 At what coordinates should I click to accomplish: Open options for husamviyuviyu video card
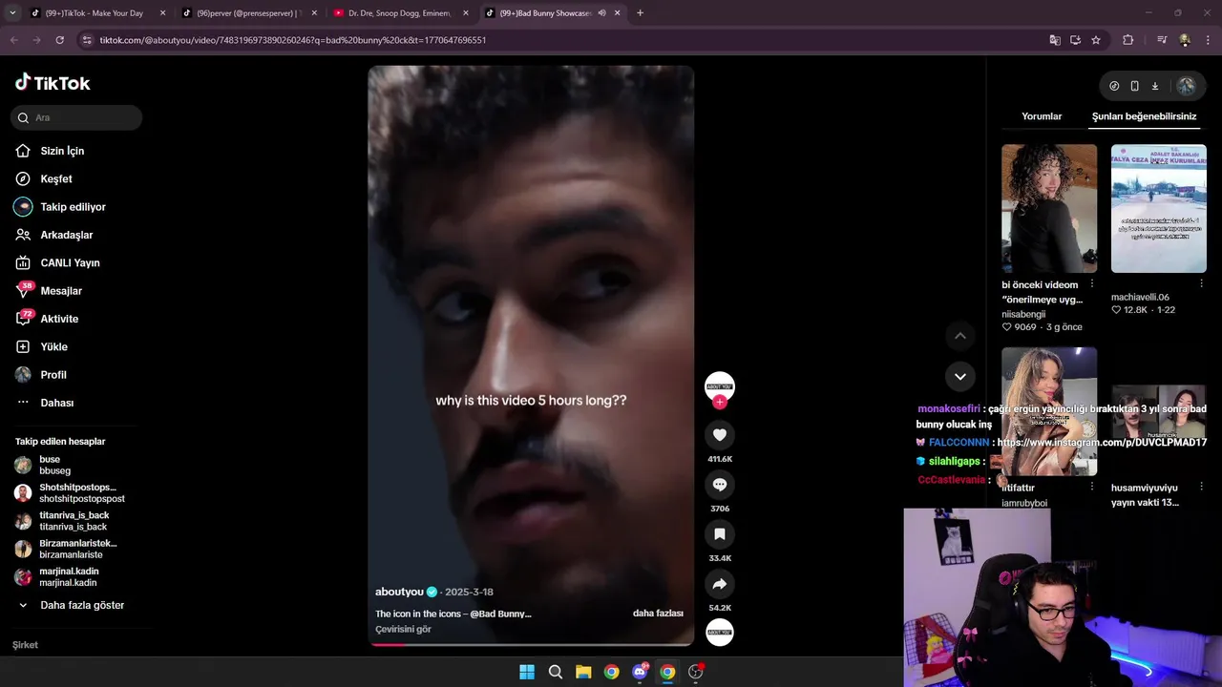[x=1202, y=488]
